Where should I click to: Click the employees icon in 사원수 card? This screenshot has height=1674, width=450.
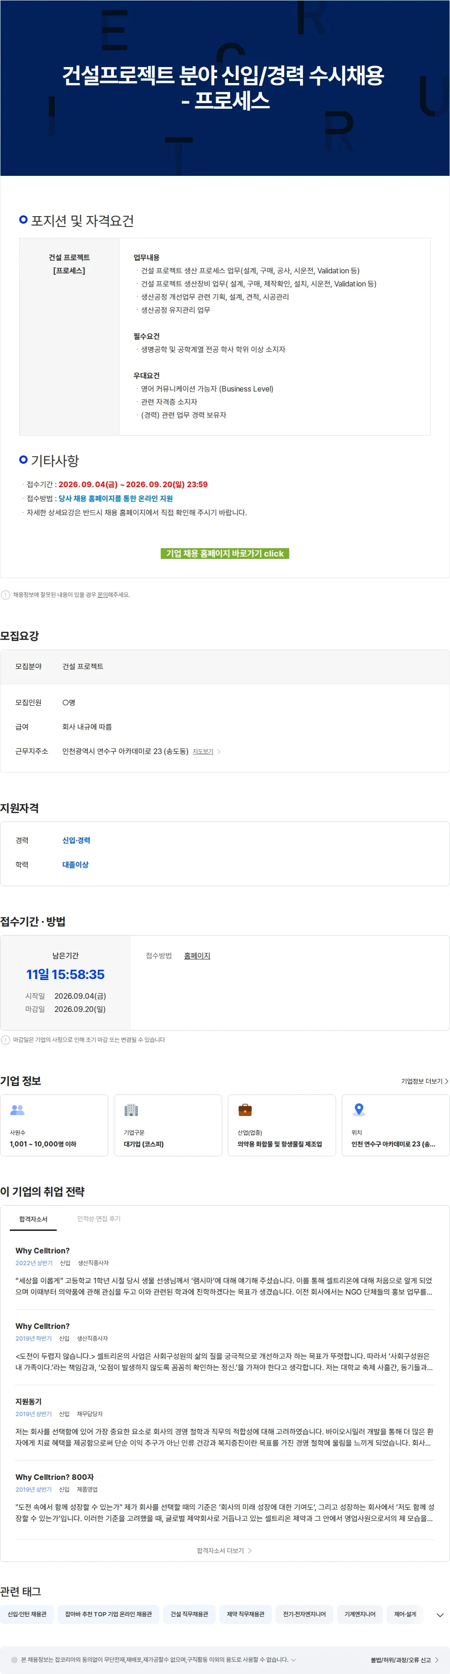click(17, 1110)
